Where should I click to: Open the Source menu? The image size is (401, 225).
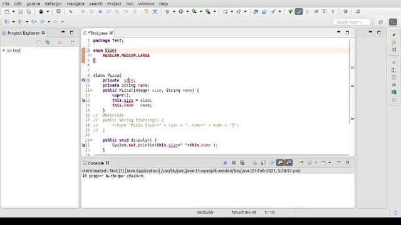(33, 4)
